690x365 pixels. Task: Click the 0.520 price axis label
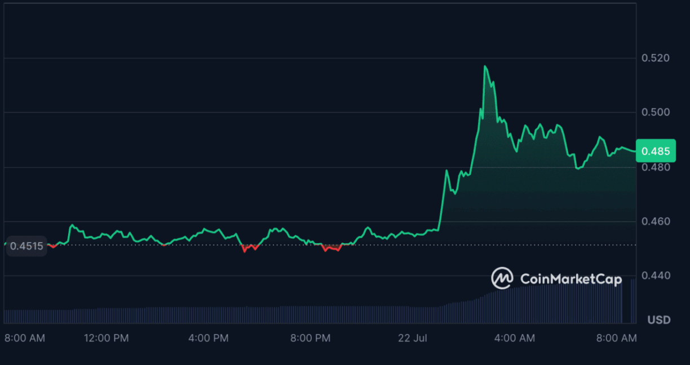pyautogui.click(x=656, y=58)
